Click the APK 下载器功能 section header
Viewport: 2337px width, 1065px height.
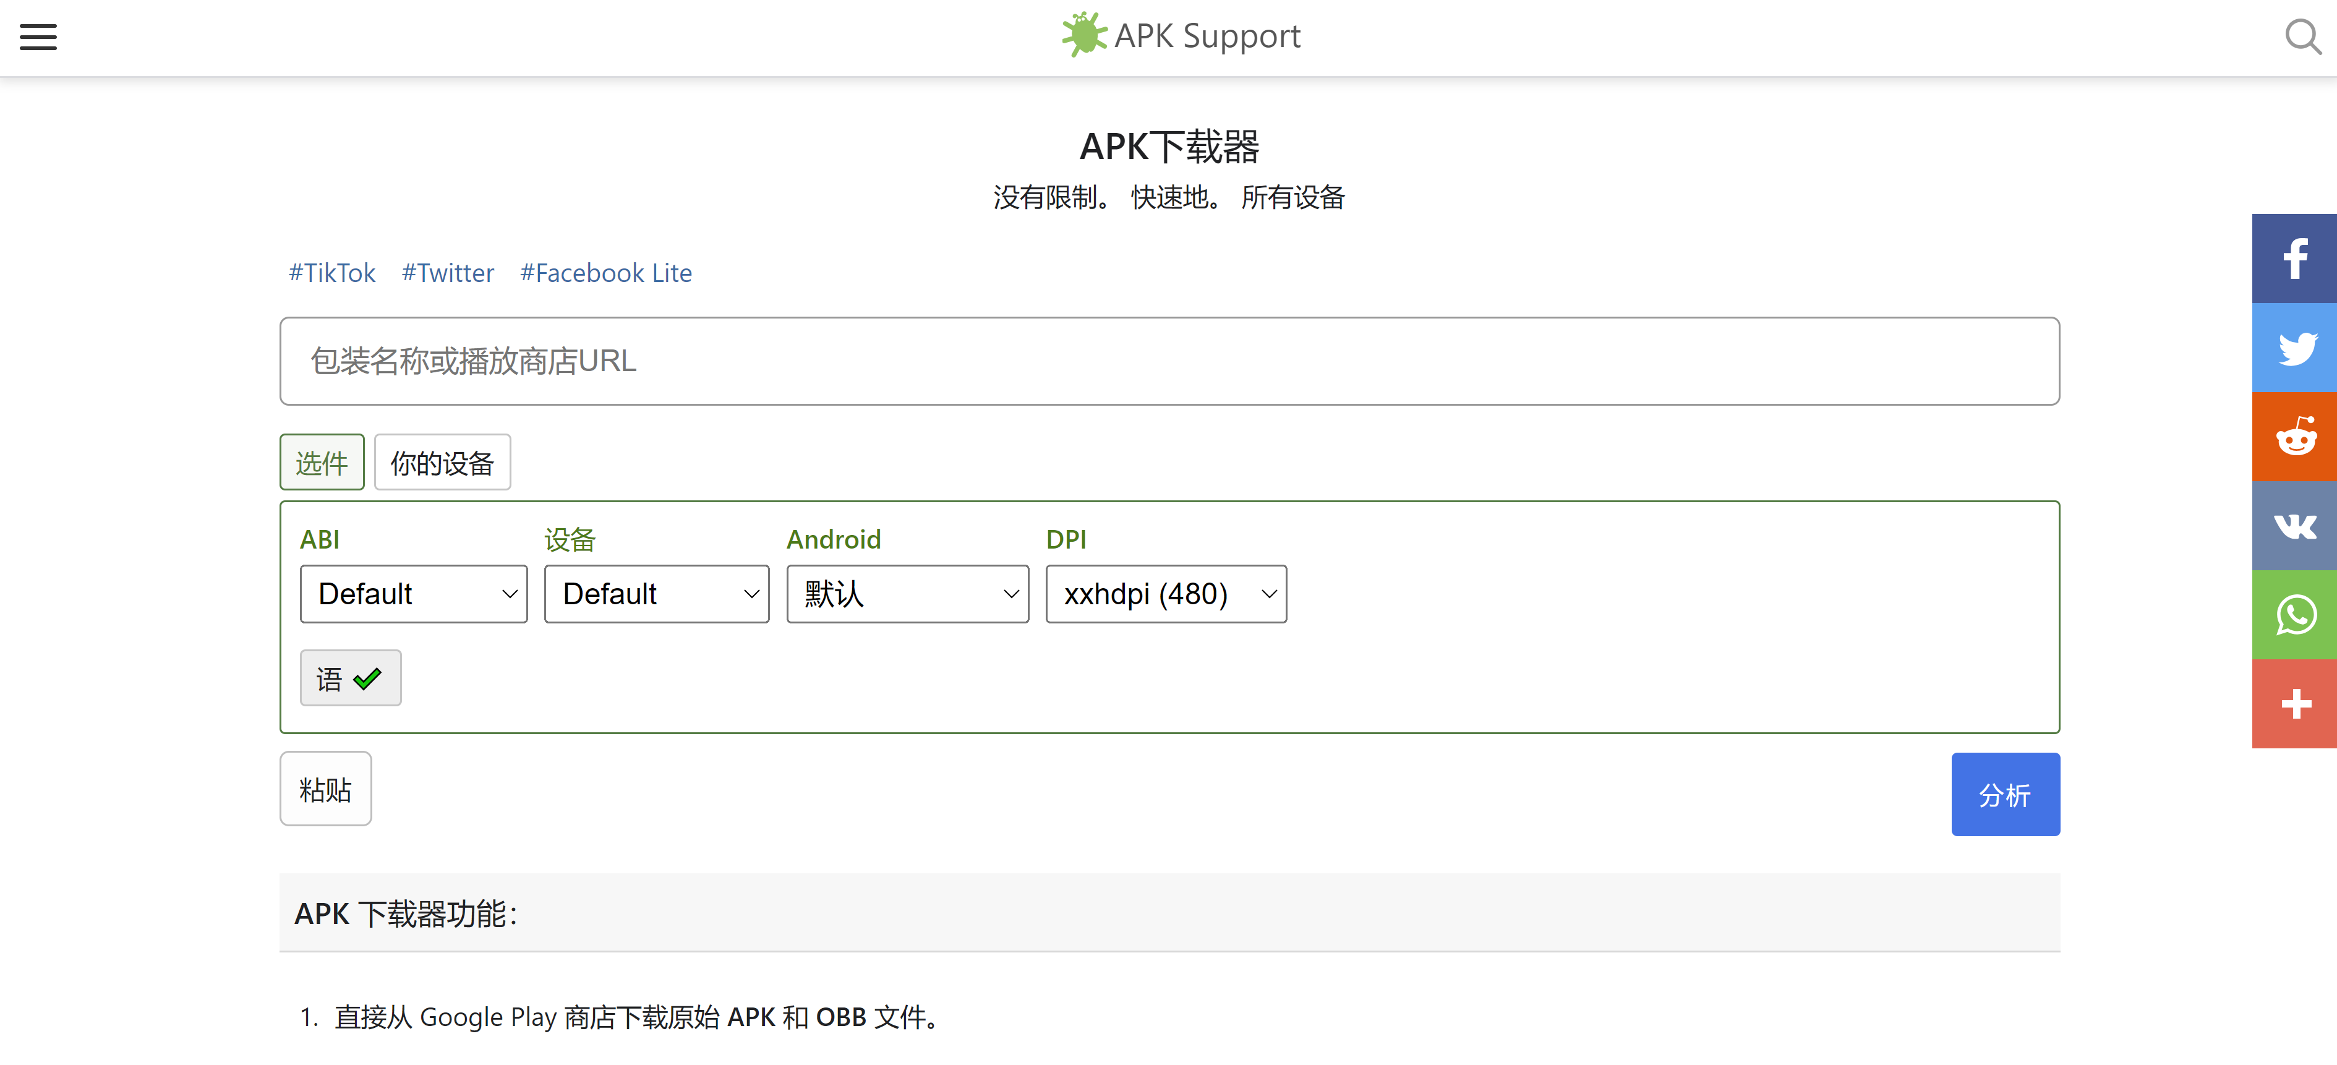[1169, 913]
